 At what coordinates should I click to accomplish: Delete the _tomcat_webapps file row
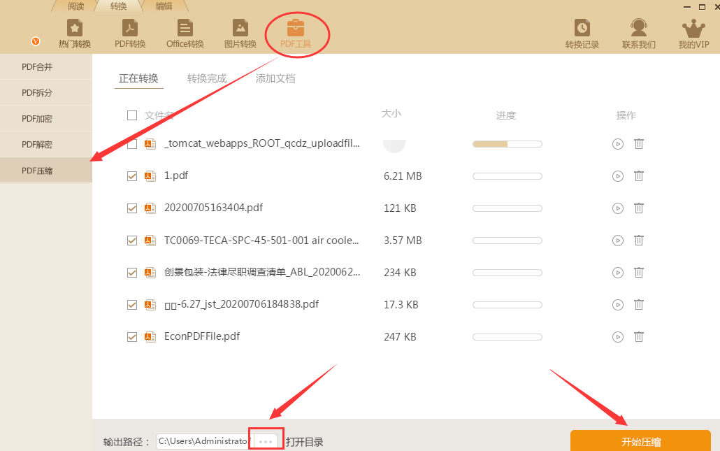(x=639, y=144)
